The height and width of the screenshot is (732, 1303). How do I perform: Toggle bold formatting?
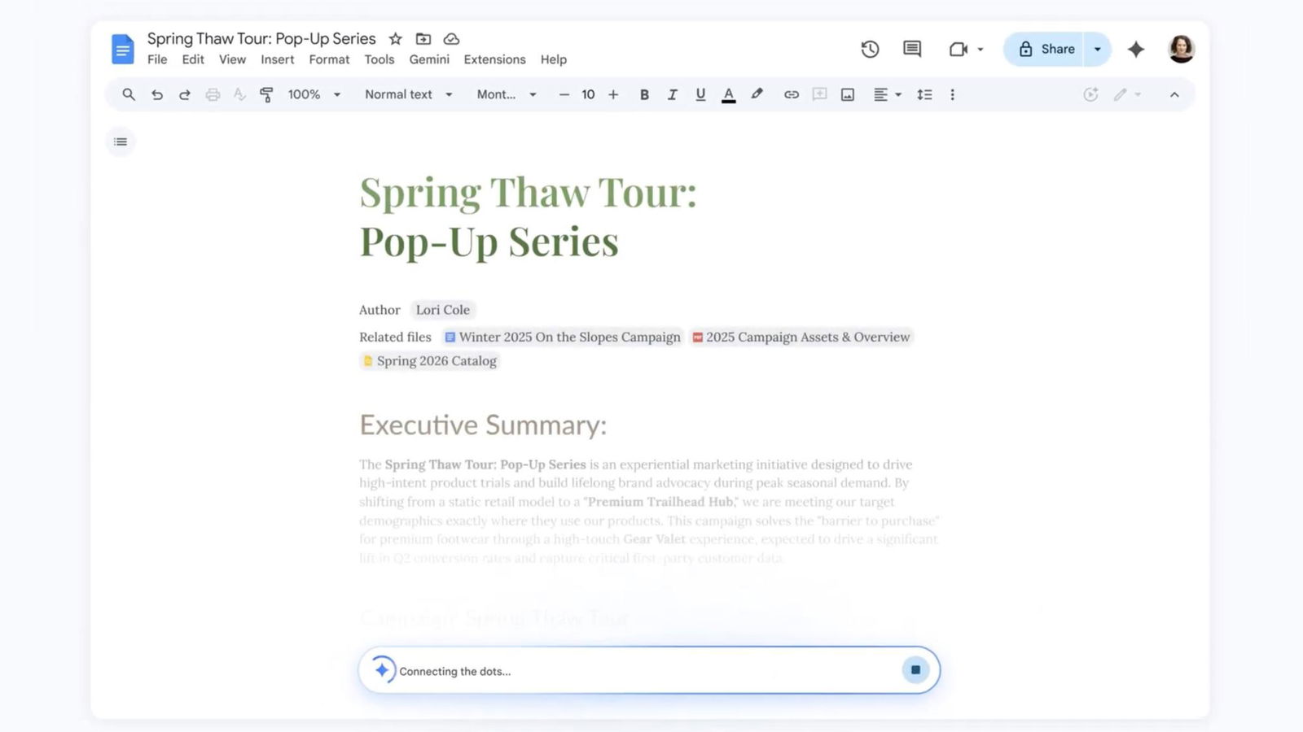coord(644,94)
